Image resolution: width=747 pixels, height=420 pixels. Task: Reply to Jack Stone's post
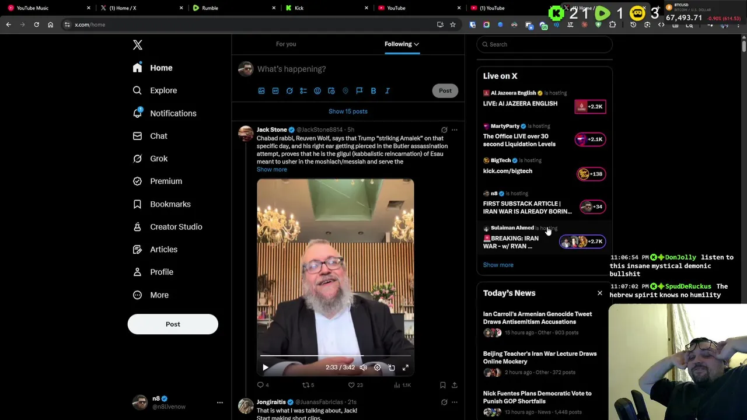(263, 385)
